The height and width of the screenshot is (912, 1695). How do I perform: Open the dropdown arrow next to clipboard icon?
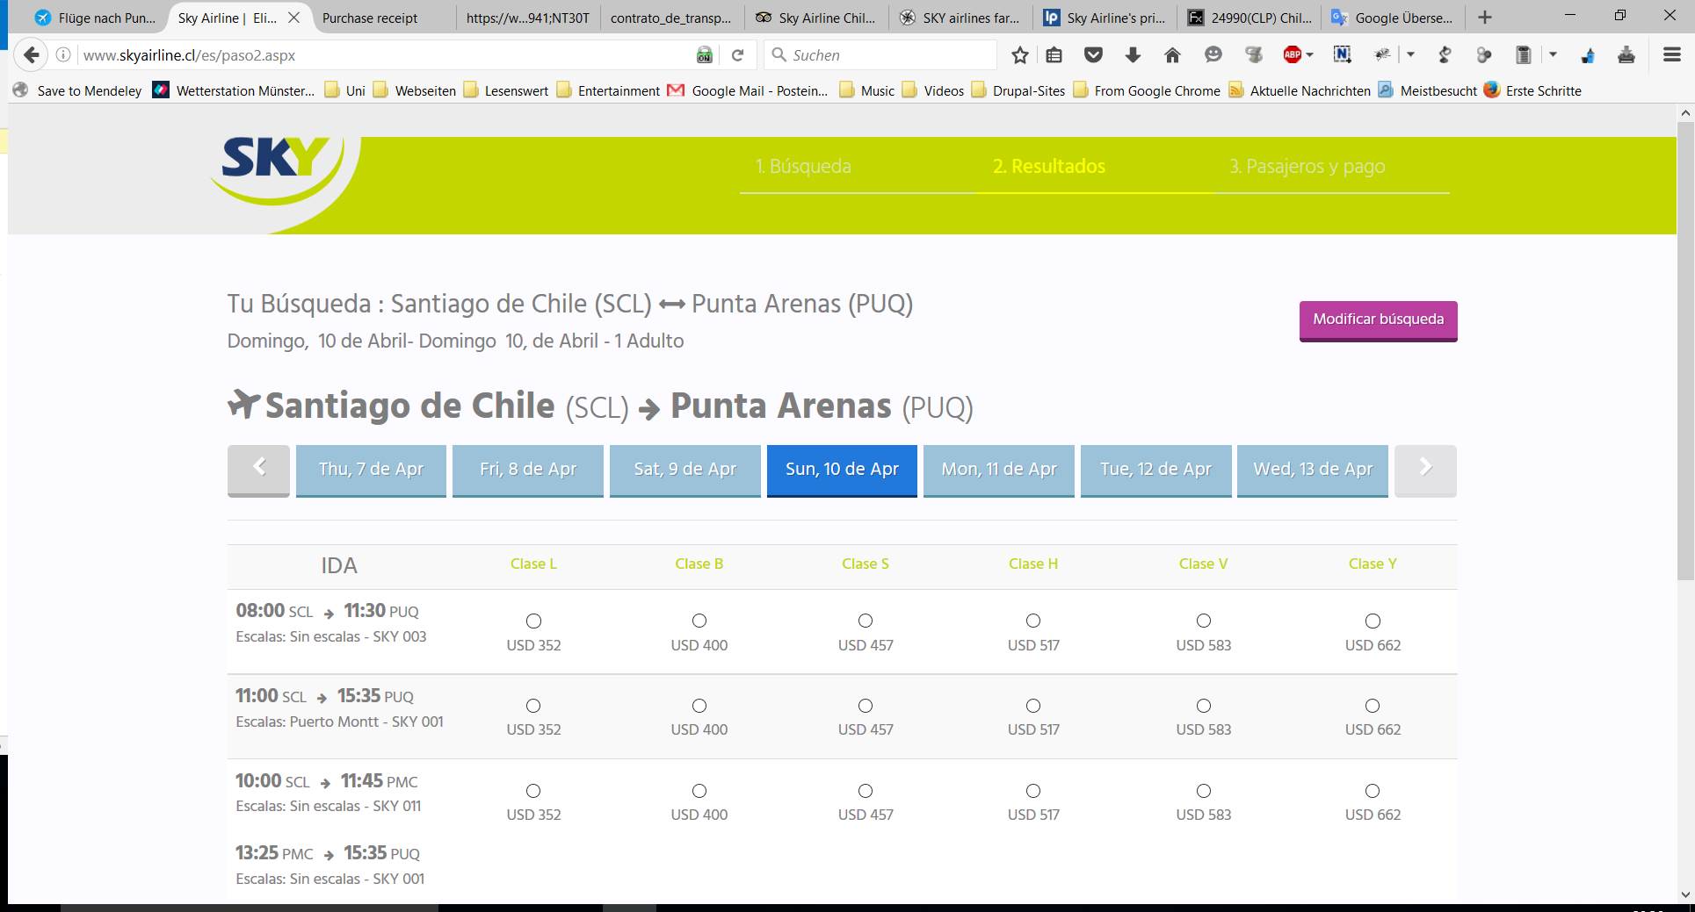pos(1553,55)
